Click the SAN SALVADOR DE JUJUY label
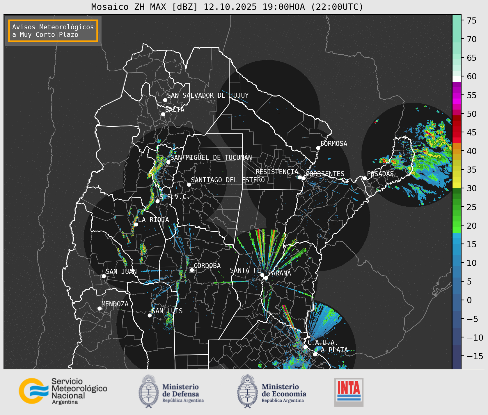This screenshot has height=415, width=488. (x=208, y=95)
